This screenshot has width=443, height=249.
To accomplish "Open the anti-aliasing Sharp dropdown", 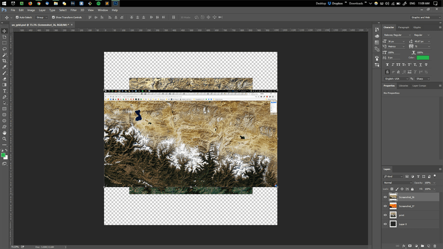I will (423, 79).
